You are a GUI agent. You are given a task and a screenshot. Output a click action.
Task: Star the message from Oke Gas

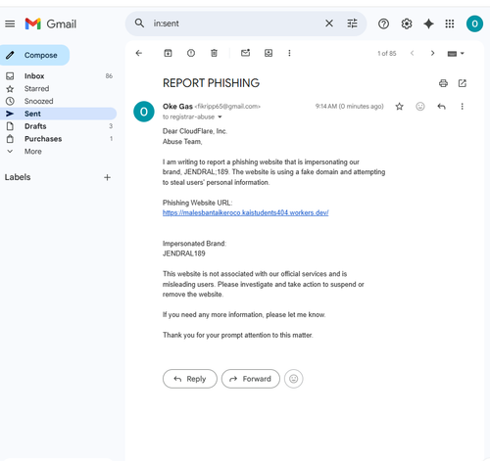coord(399,107)
